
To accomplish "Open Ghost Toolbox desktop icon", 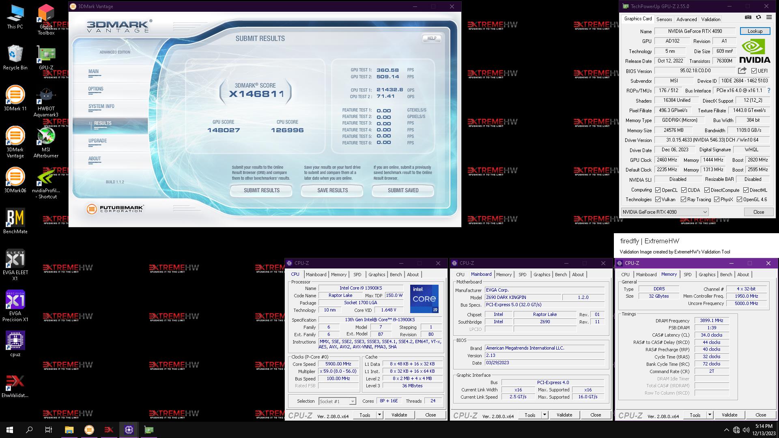I will coord(46,19).
